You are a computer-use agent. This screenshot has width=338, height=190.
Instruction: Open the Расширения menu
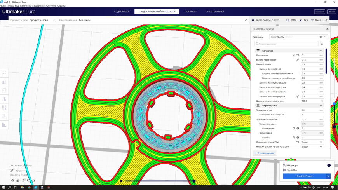pos(38,5)
